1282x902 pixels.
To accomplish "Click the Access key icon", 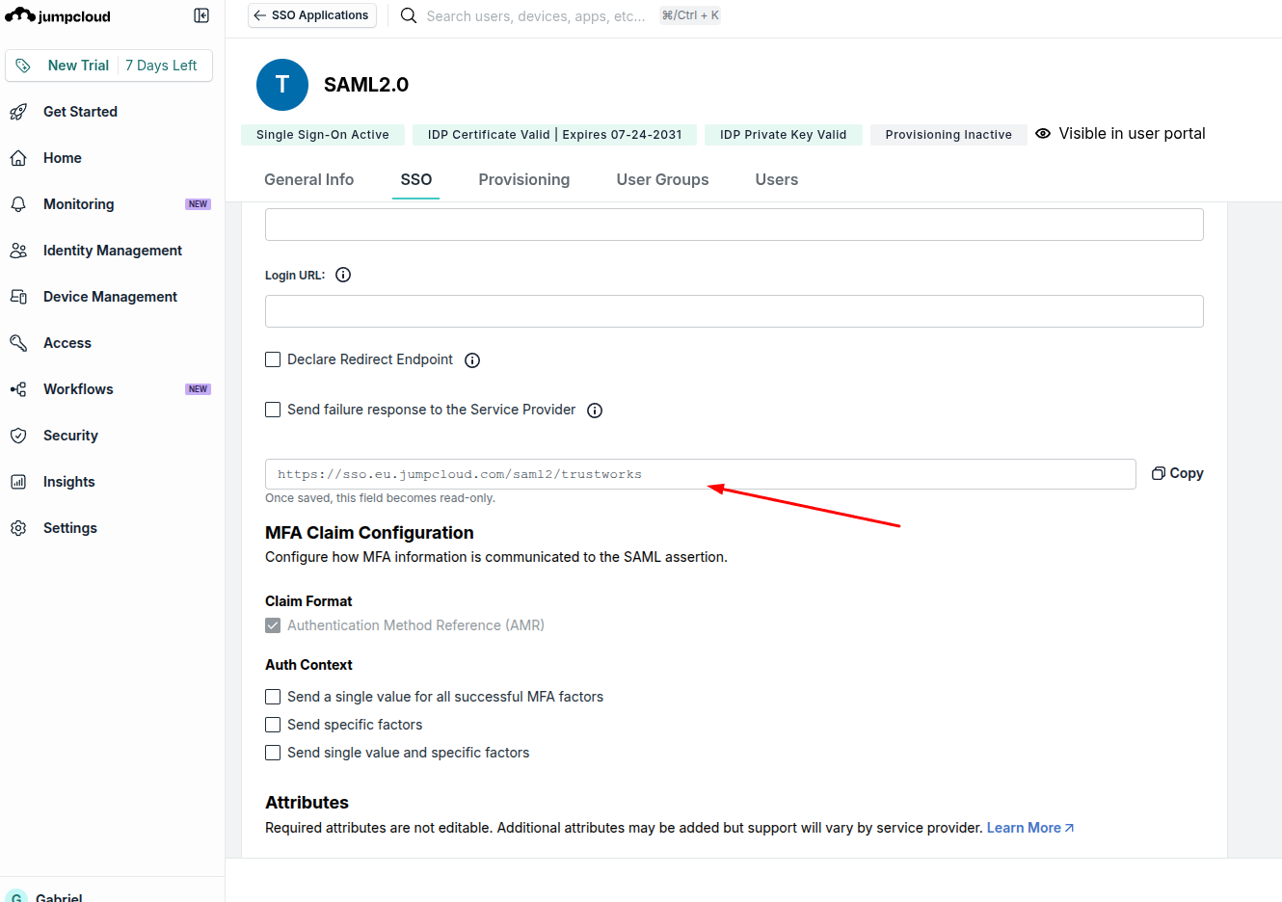I will point(18,343).
